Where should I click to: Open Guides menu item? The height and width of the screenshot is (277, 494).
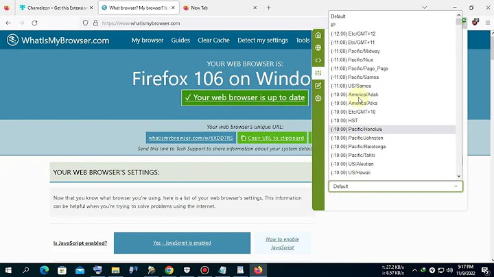click(180, 40)
